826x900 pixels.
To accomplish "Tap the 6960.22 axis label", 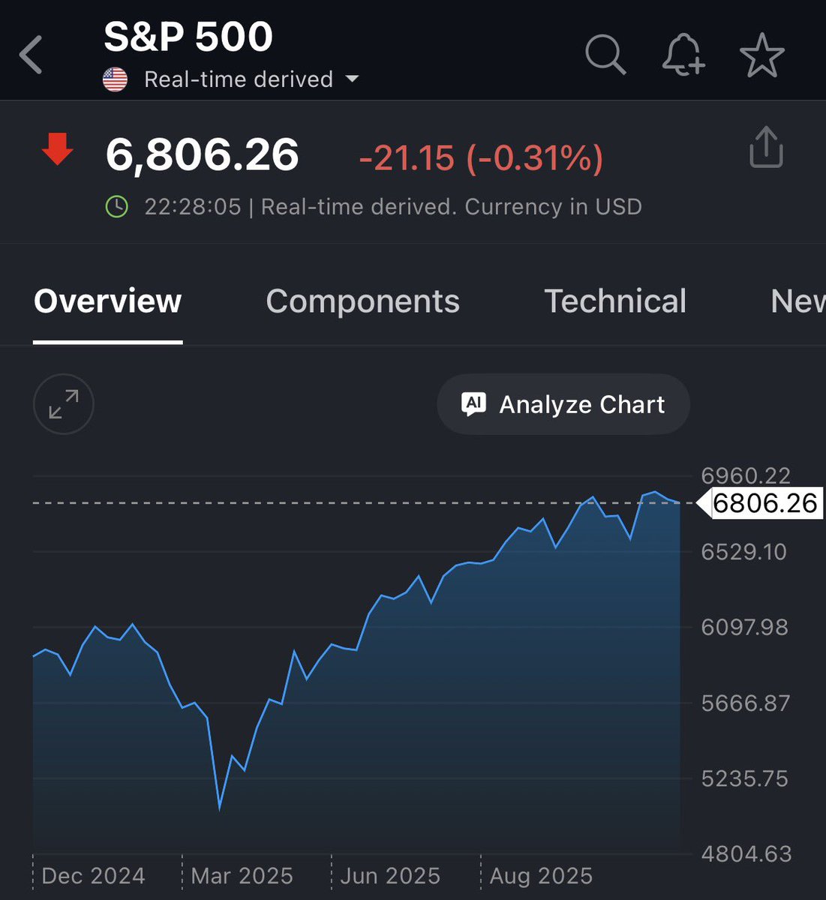I will coord(746,475).
